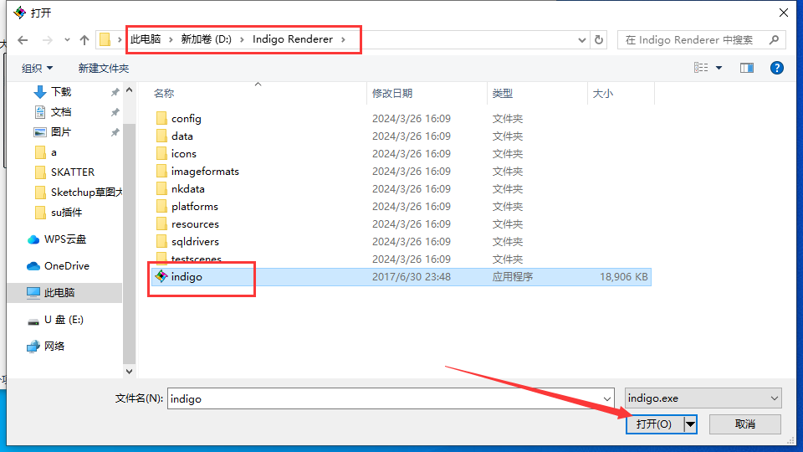Screen dimensions: 803x452
Task: Select 此电脑 in the address path
Action: tap(146, 39)
